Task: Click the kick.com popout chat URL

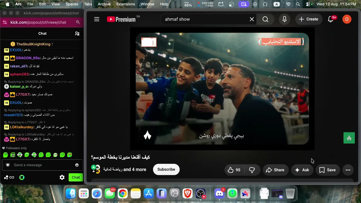Action: pyautogui.click(x=38, y=22)
